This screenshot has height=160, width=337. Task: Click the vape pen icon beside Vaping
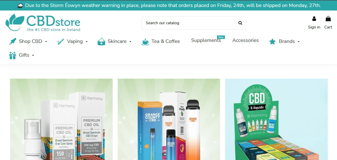(60, 42)
